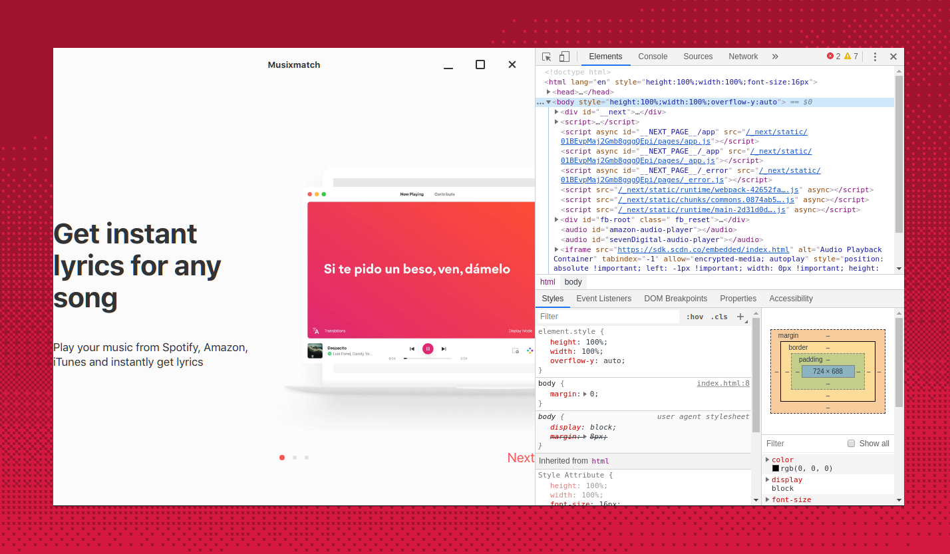Viewport: 950px width, 554px height.
Task: Toggle the :hov element state panel
Action: click(x=695, y=317)
